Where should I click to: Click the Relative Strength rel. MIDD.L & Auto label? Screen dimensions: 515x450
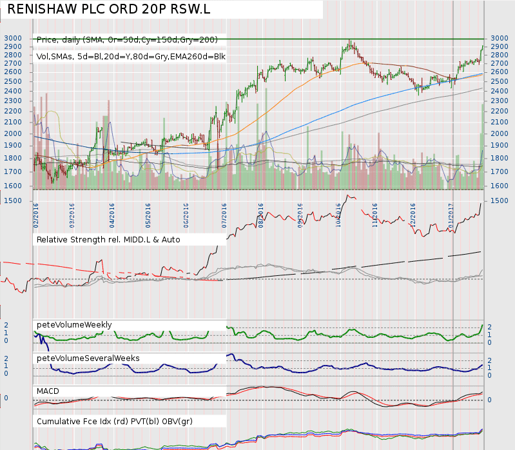click(108, 240)
